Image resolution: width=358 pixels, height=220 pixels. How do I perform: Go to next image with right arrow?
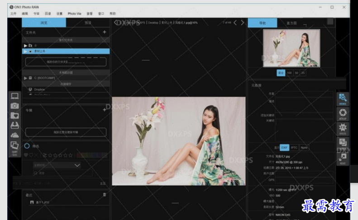point(243,23)
